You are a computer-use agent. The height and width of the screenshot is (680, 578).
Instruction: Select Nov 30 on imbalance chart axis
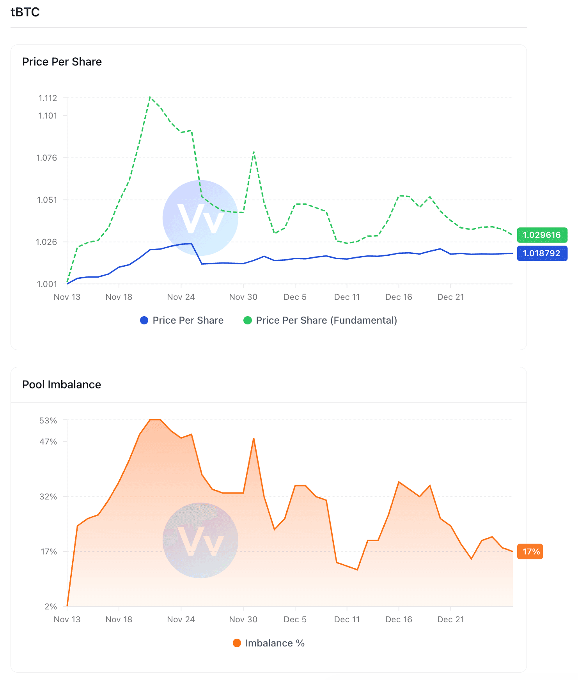(x=243, y=620)
